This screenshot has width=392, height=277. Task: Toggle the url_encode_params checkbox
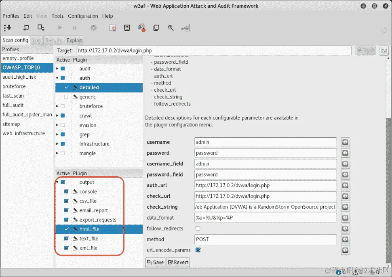coord(198,250)
